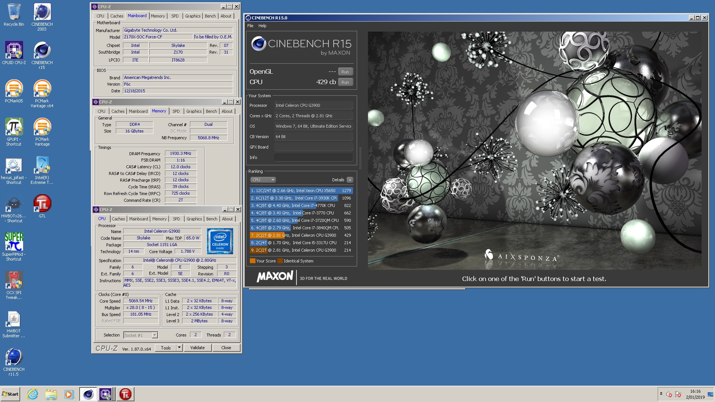Open Windows Explorer folder in taskbar

[51, 394]
